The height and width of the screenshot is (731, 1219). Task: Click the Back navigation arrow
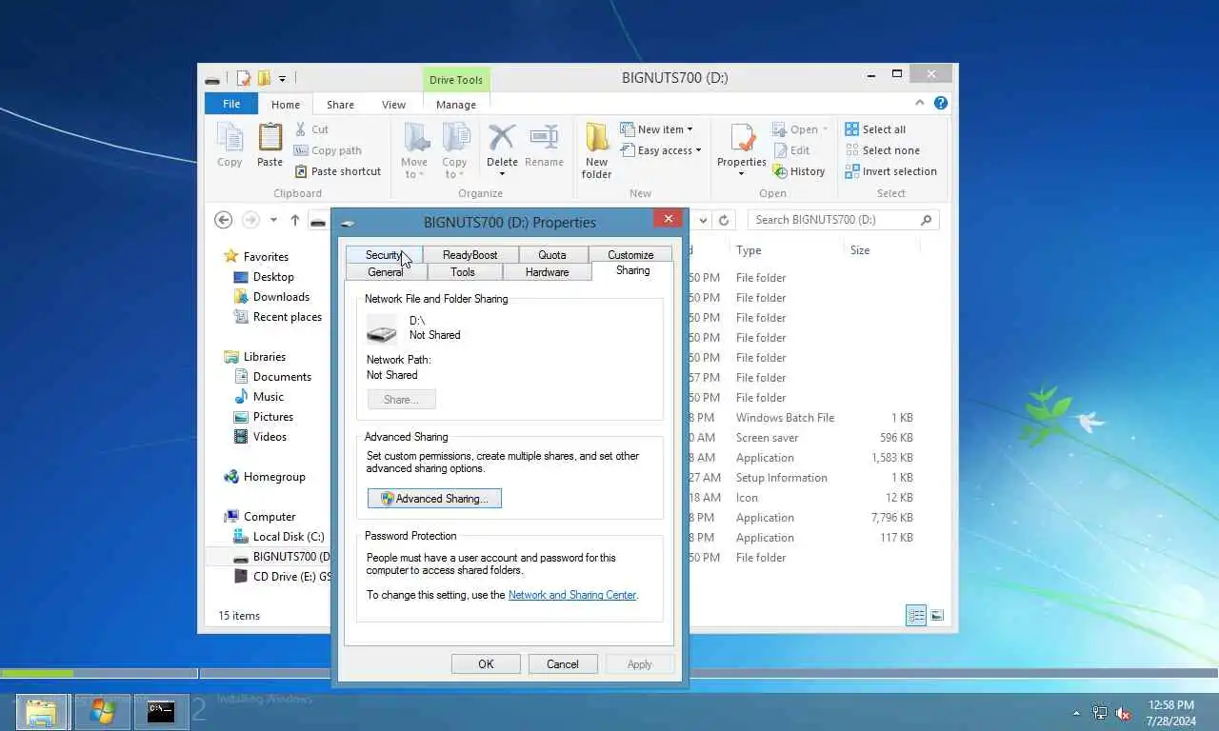click(224, 220)
